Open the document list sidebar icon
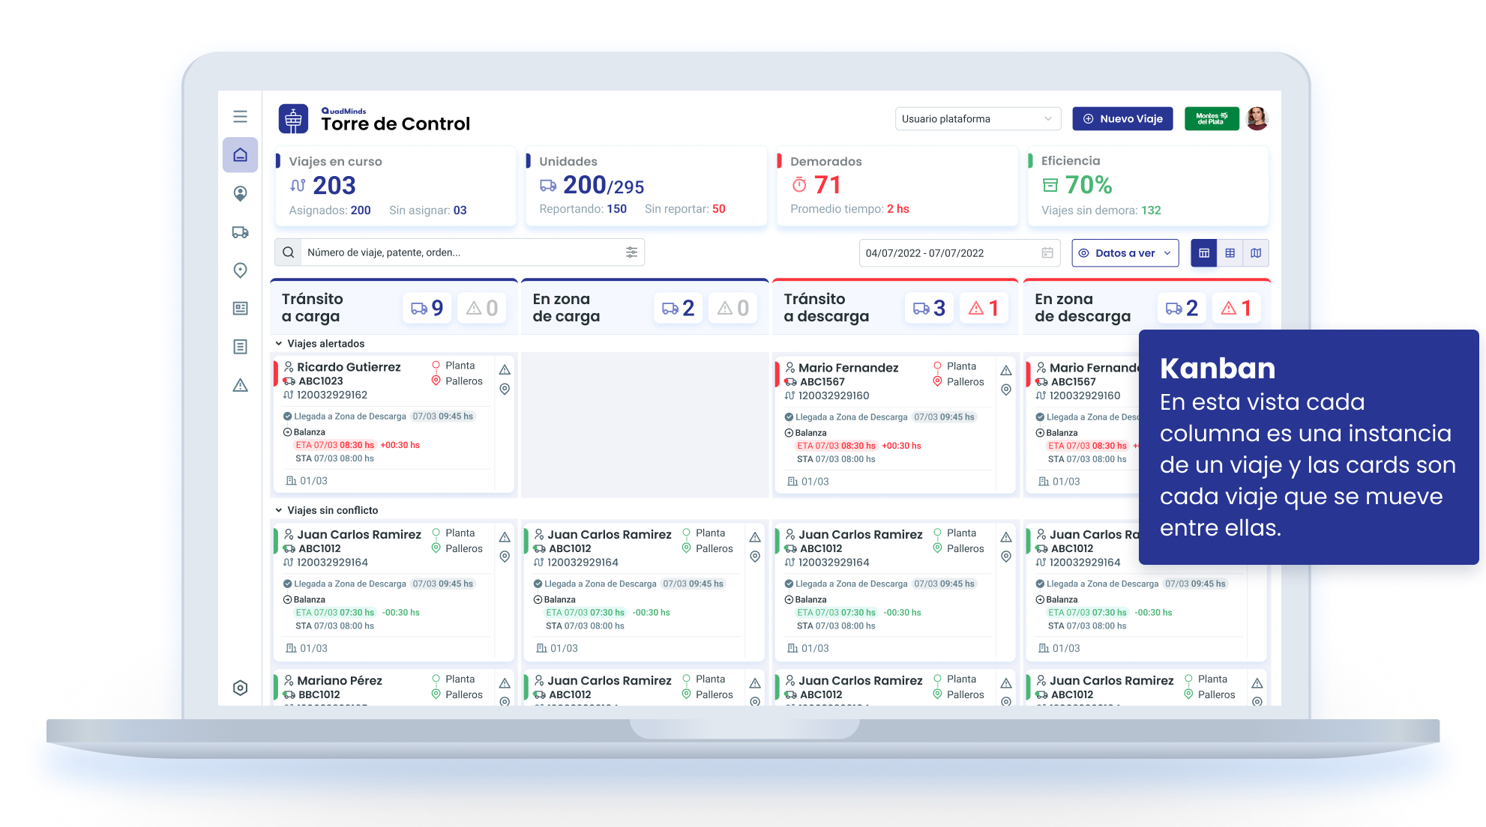Screen dimensions: 1486x827 (240, 347)
